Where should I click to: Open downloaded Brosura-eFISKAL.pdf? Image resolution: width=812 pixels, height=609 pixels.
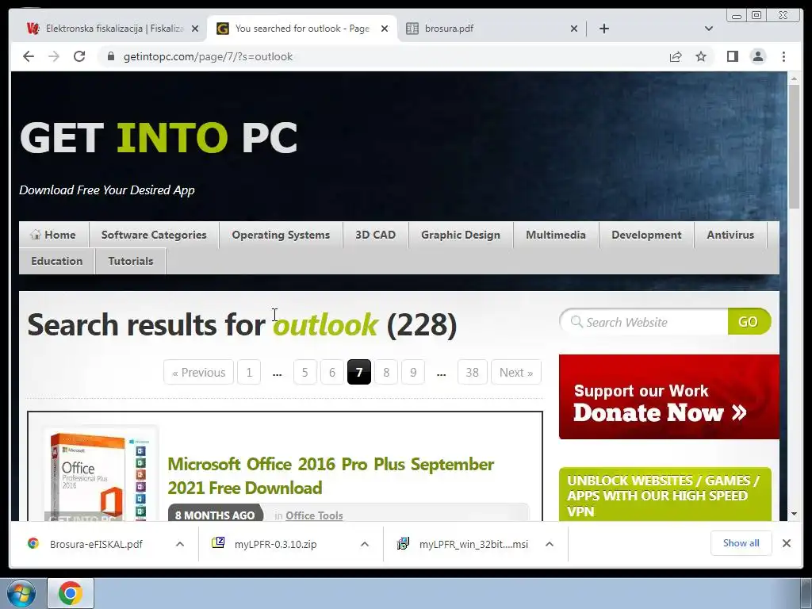click(x=96, y=544)
